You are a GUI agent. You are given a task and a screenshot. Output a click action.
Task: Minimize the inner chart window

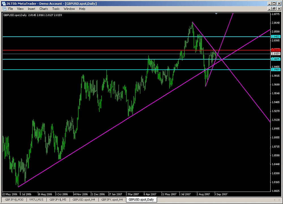(x=270, y=9)
